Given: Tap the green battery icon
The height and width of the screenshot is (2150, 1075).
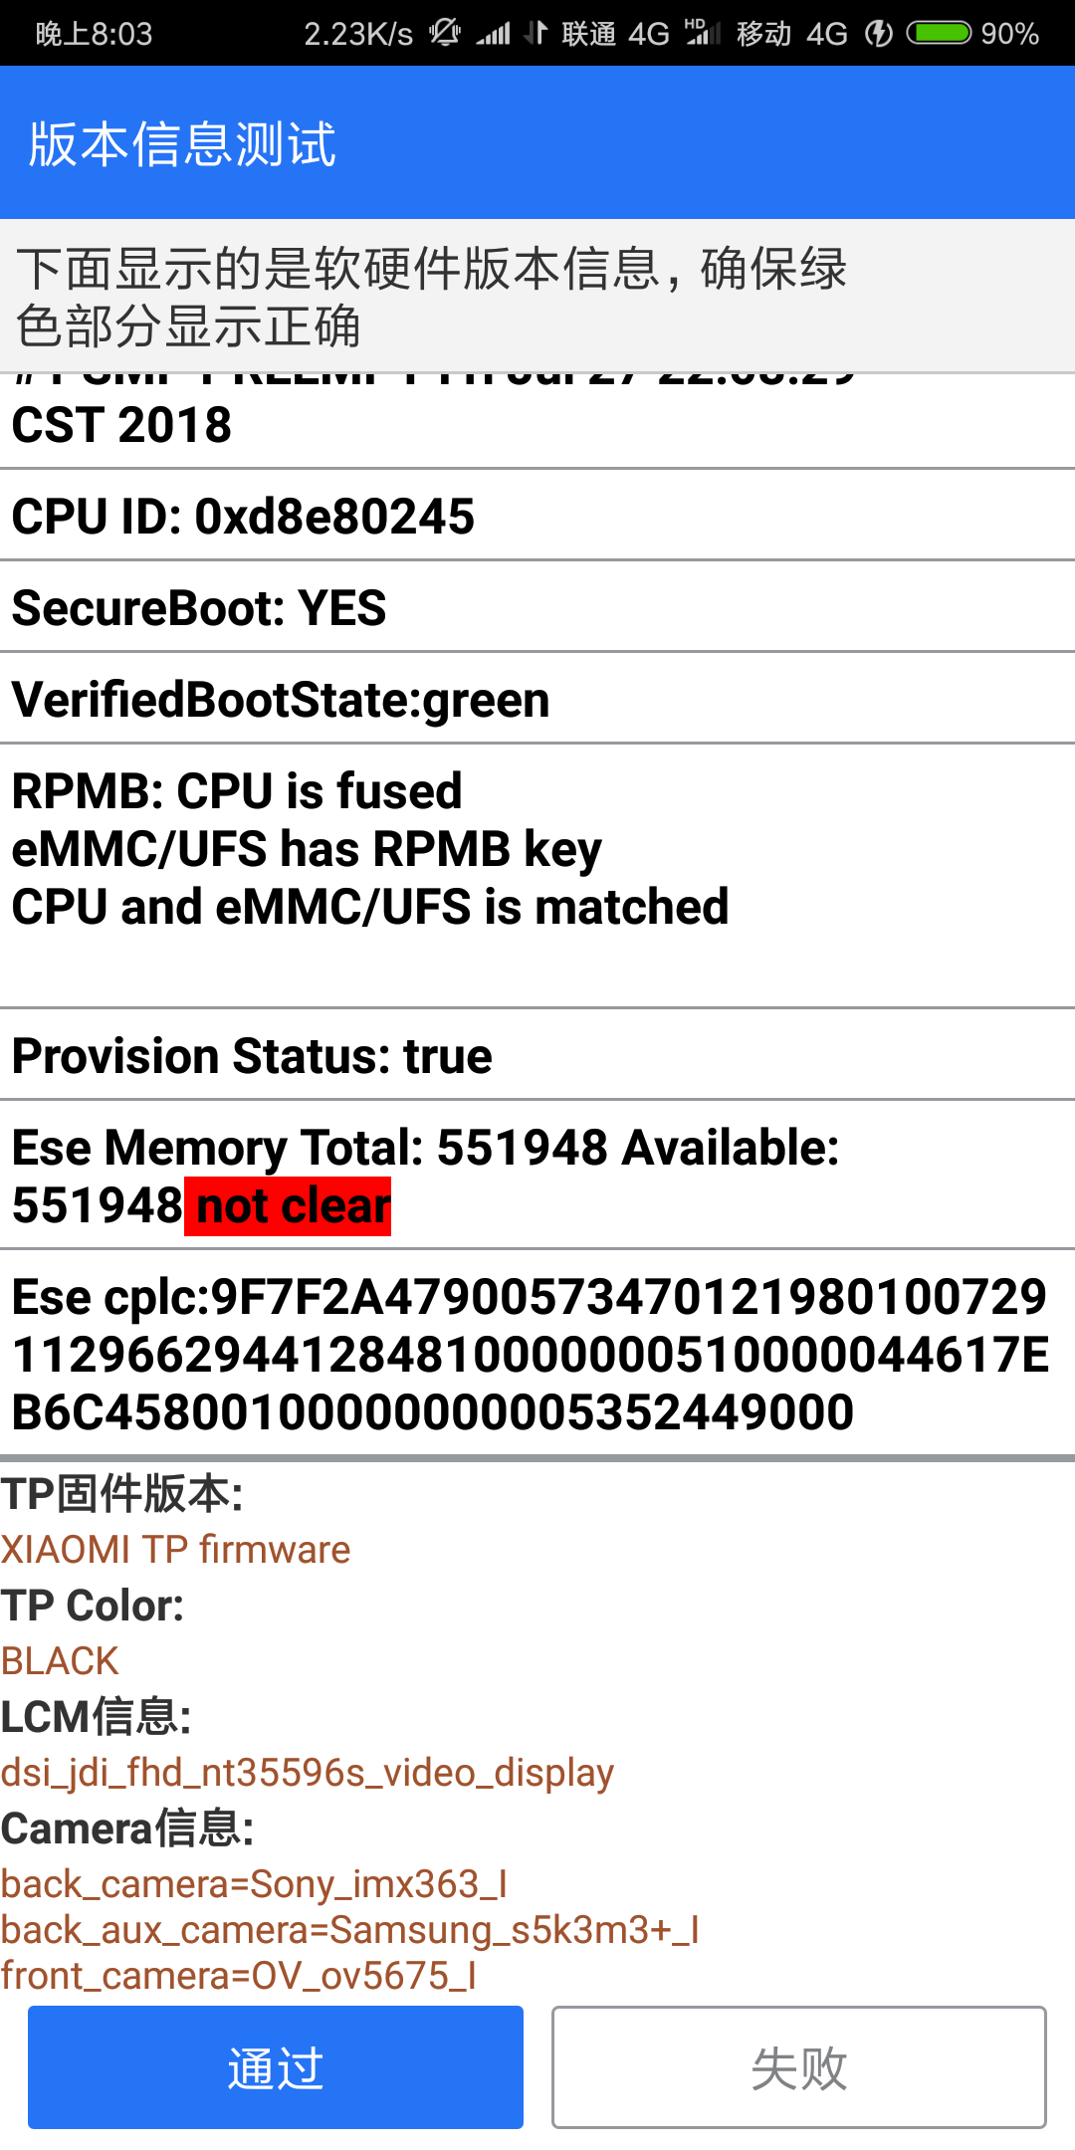Looking at the screenshot, I should pos(939,33).
